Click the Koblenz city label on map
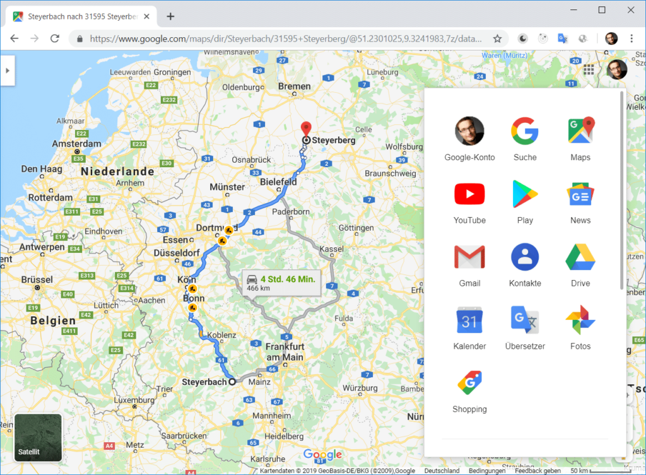The image size is (646, 475). pos(221,335)
